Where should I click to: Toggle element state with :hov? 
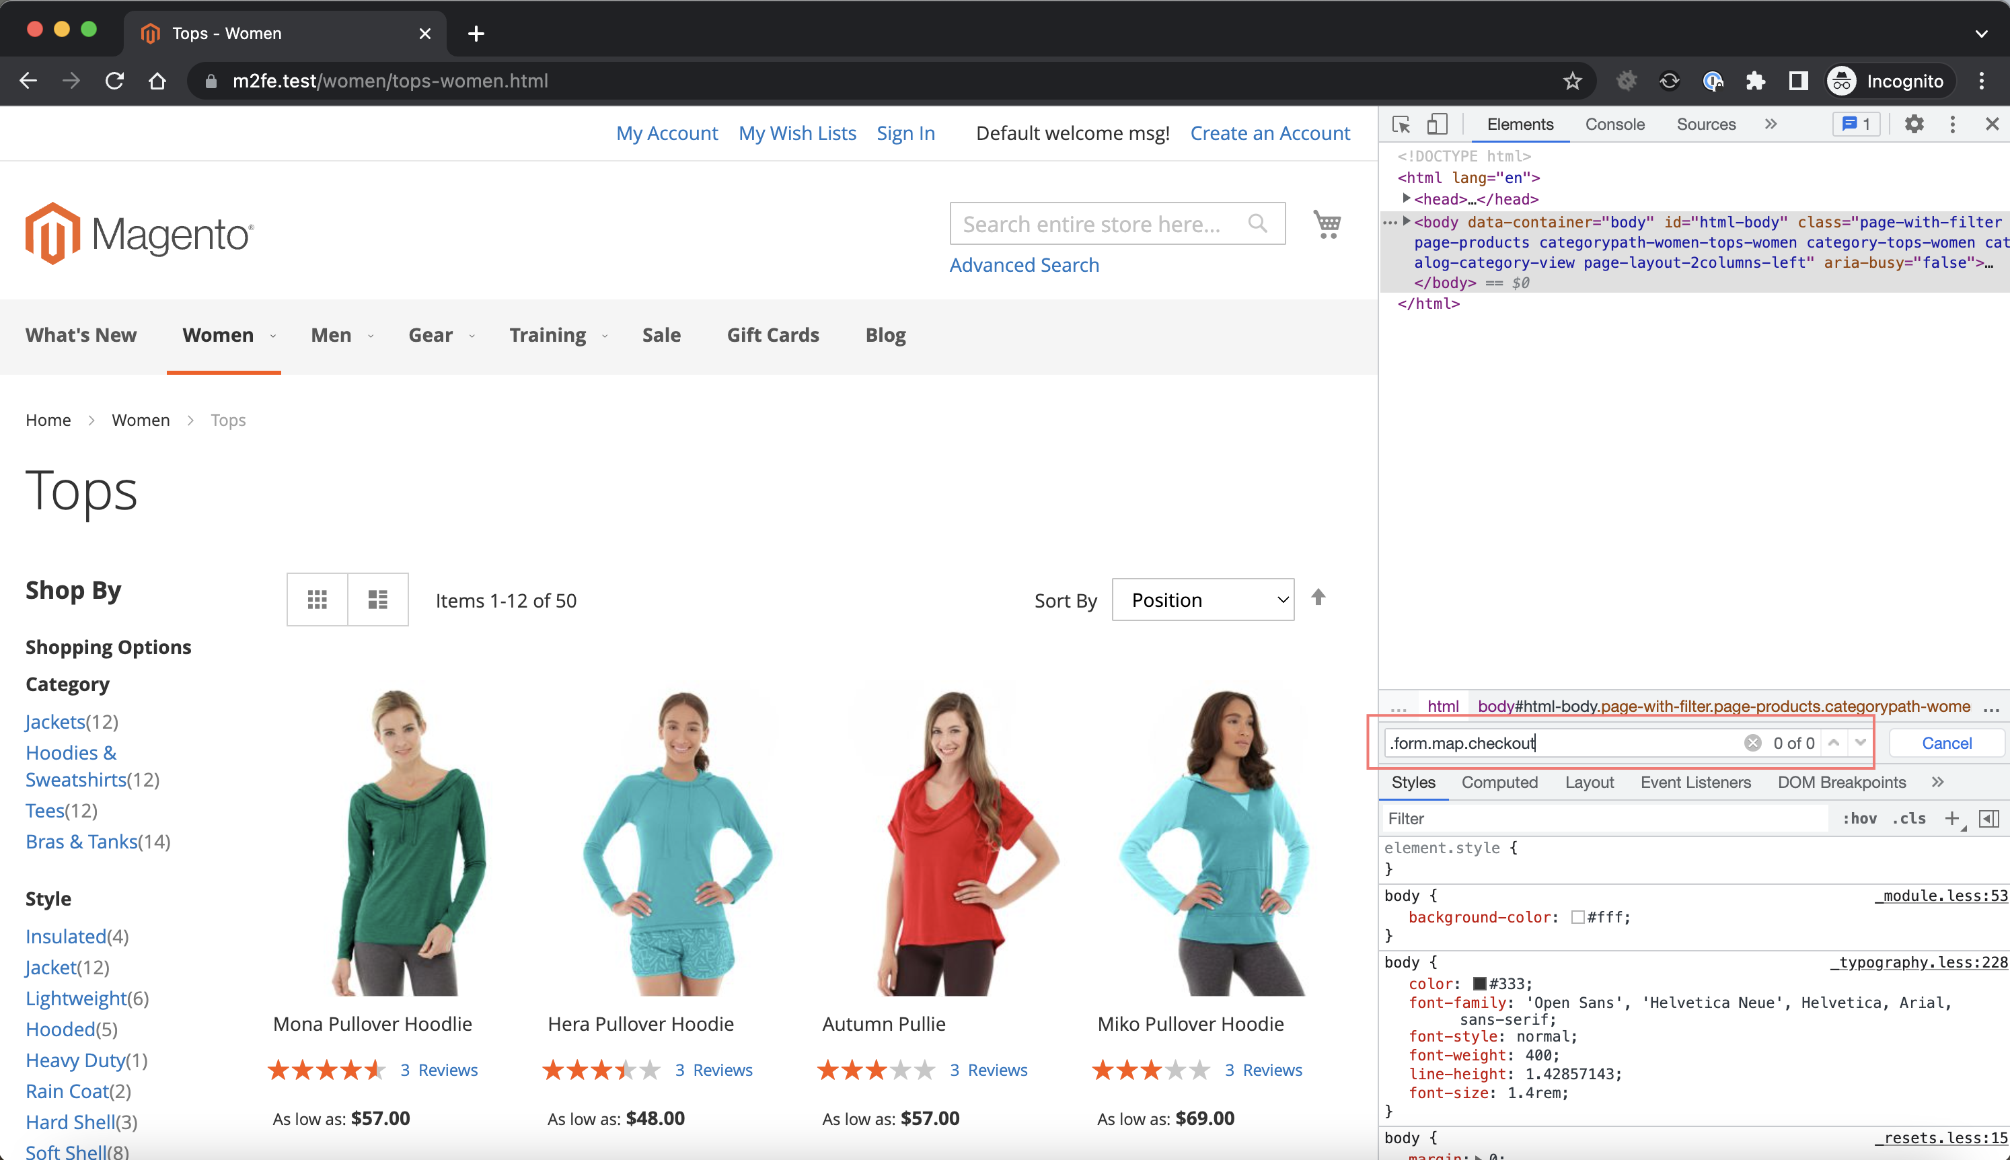[x=1859, y=818]
